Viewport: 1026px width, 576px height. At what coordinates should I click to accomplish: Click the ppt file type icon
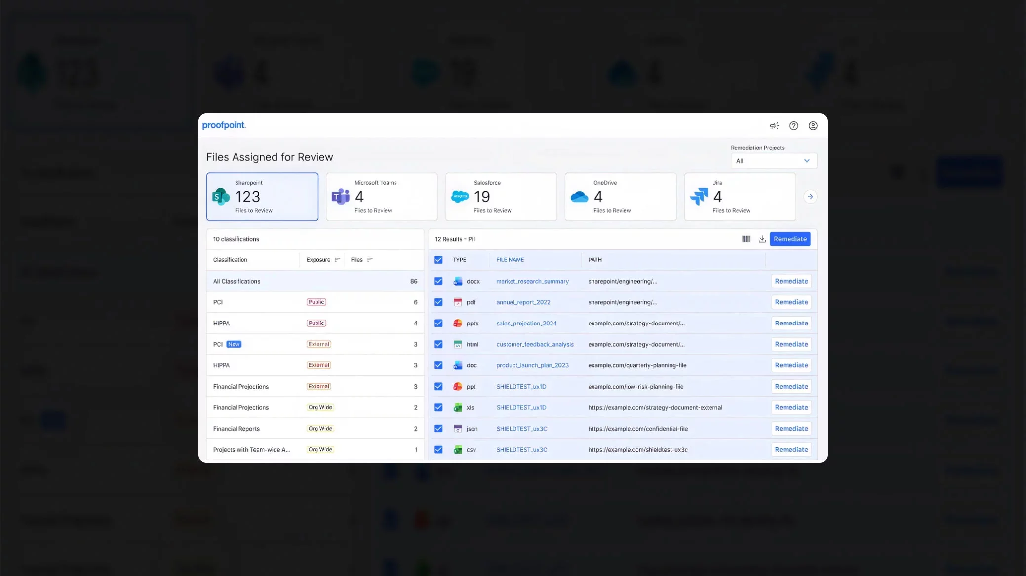[458, 387]
